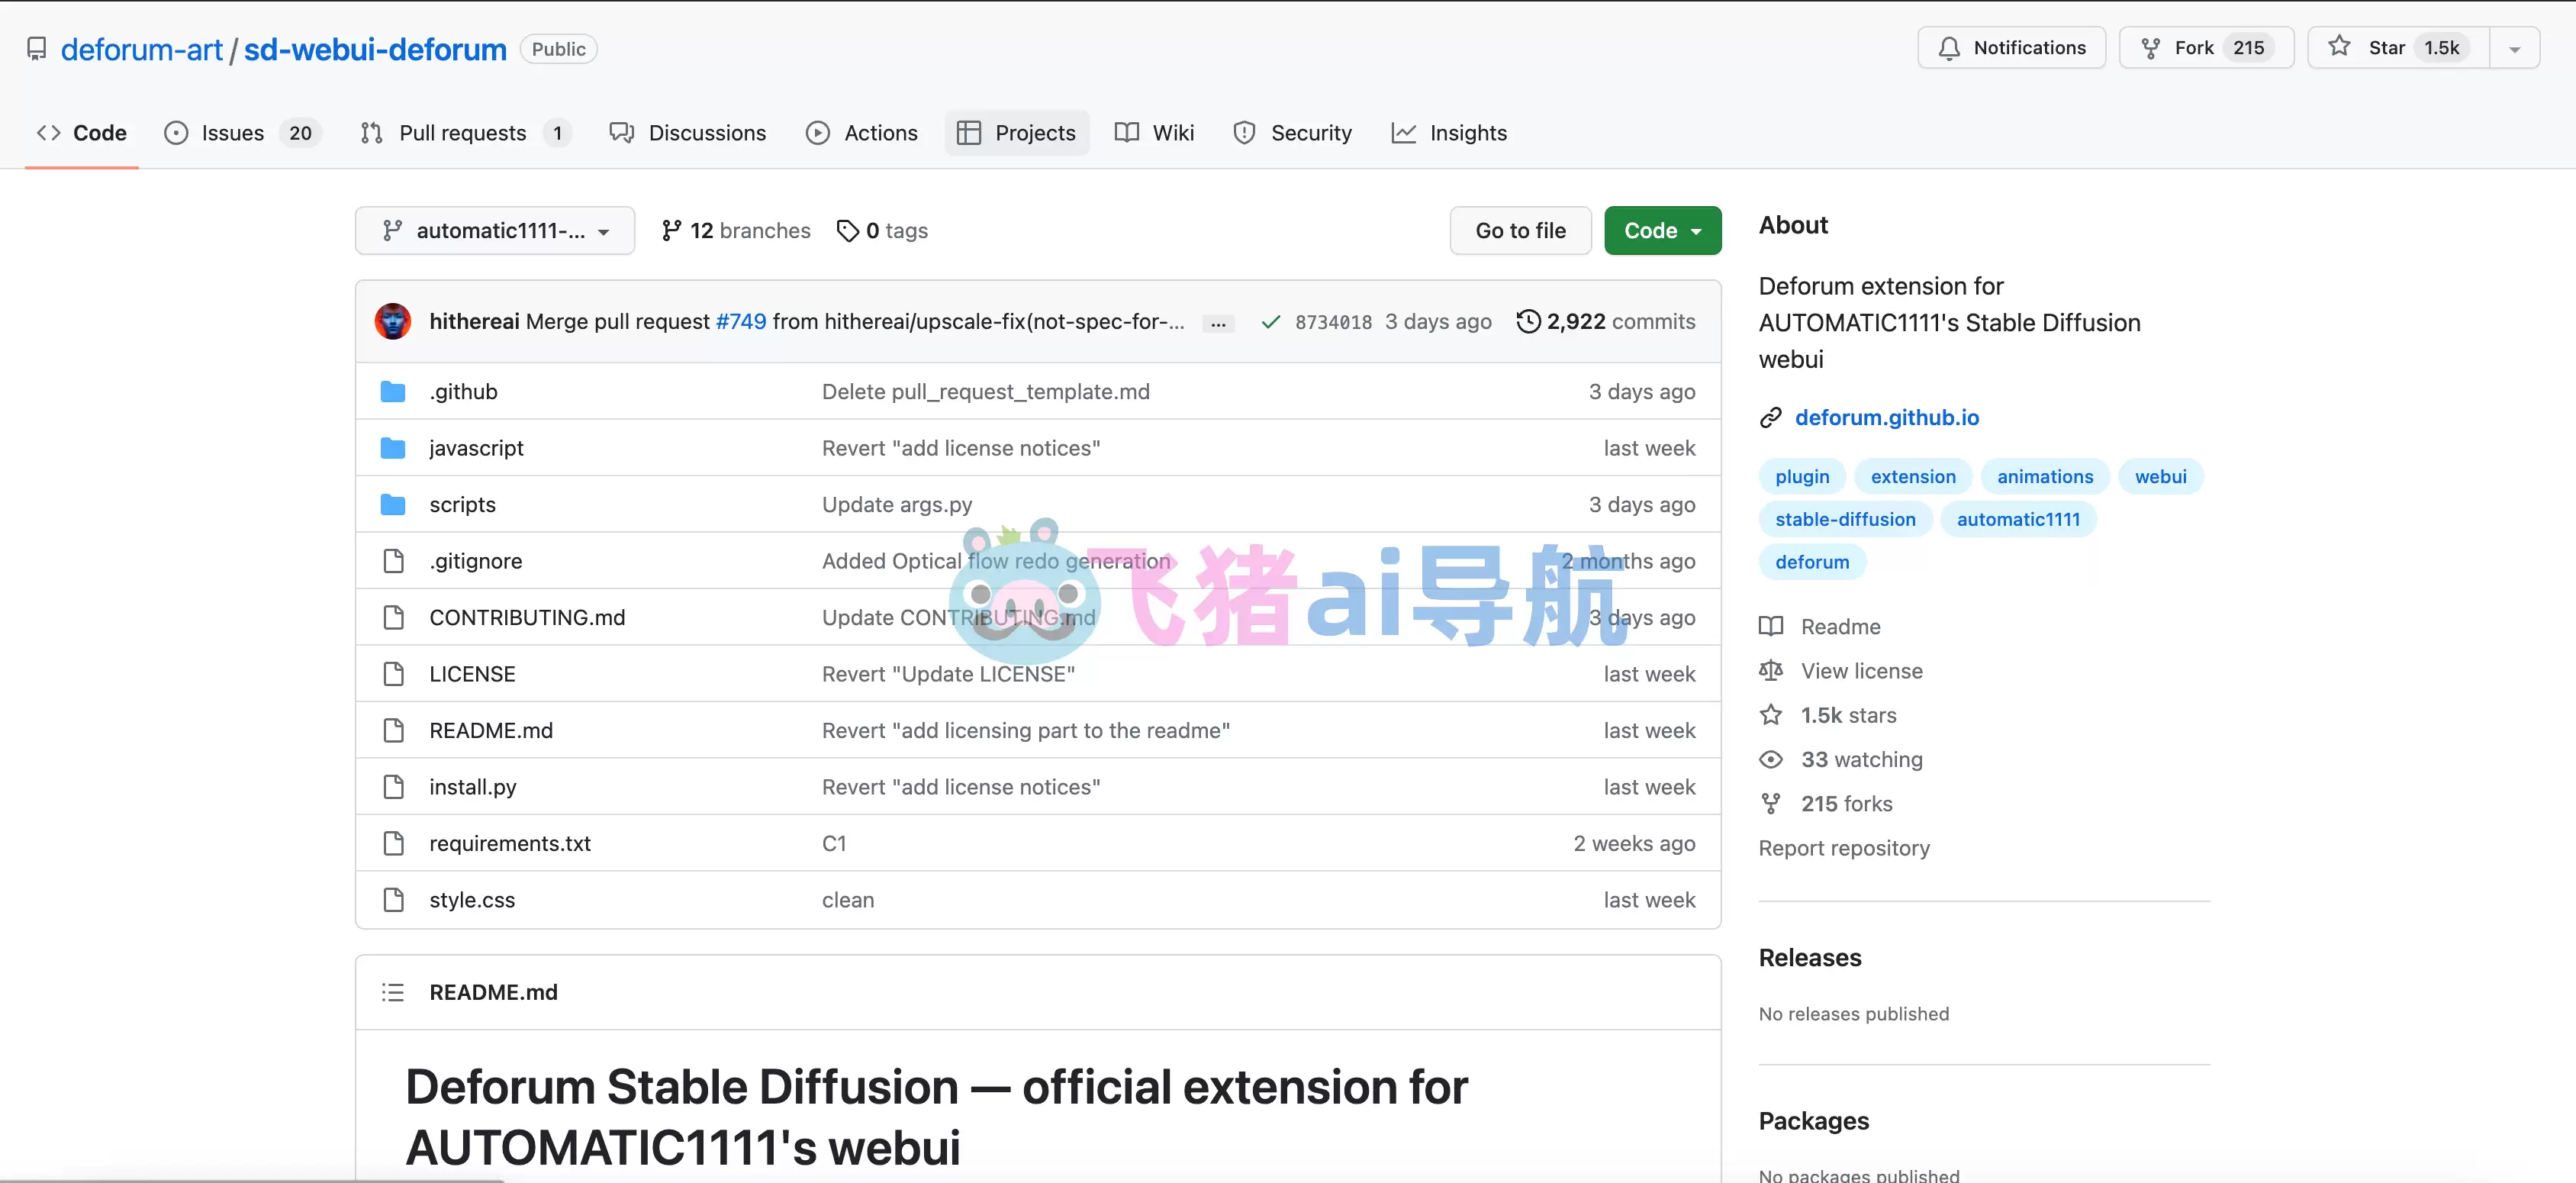Open the Projects tab

(x=1016, y=133)
